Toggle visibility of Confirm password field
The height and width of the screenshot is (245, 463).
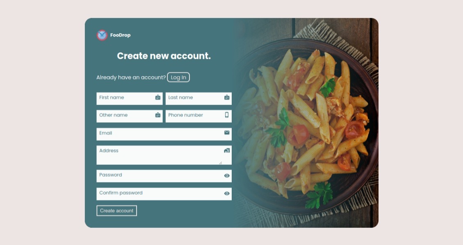(x=227, y=193)
